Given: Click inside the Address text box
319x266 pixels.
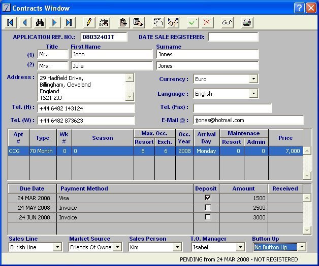Looking at the screenshot, I should [x=81, y=88].
